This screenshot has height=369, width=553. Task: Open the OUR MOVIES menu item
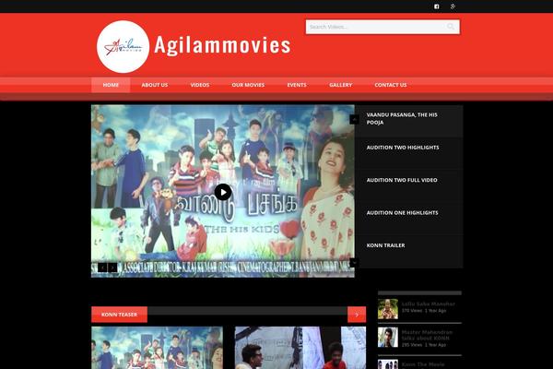point(248,85)
